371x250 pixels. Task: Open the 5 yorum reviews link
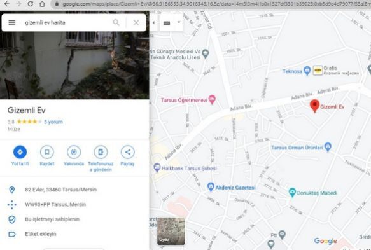coord(53,122)
